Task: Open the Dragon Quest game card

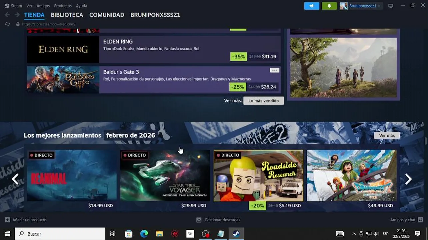Action: (x=352, y=176)
